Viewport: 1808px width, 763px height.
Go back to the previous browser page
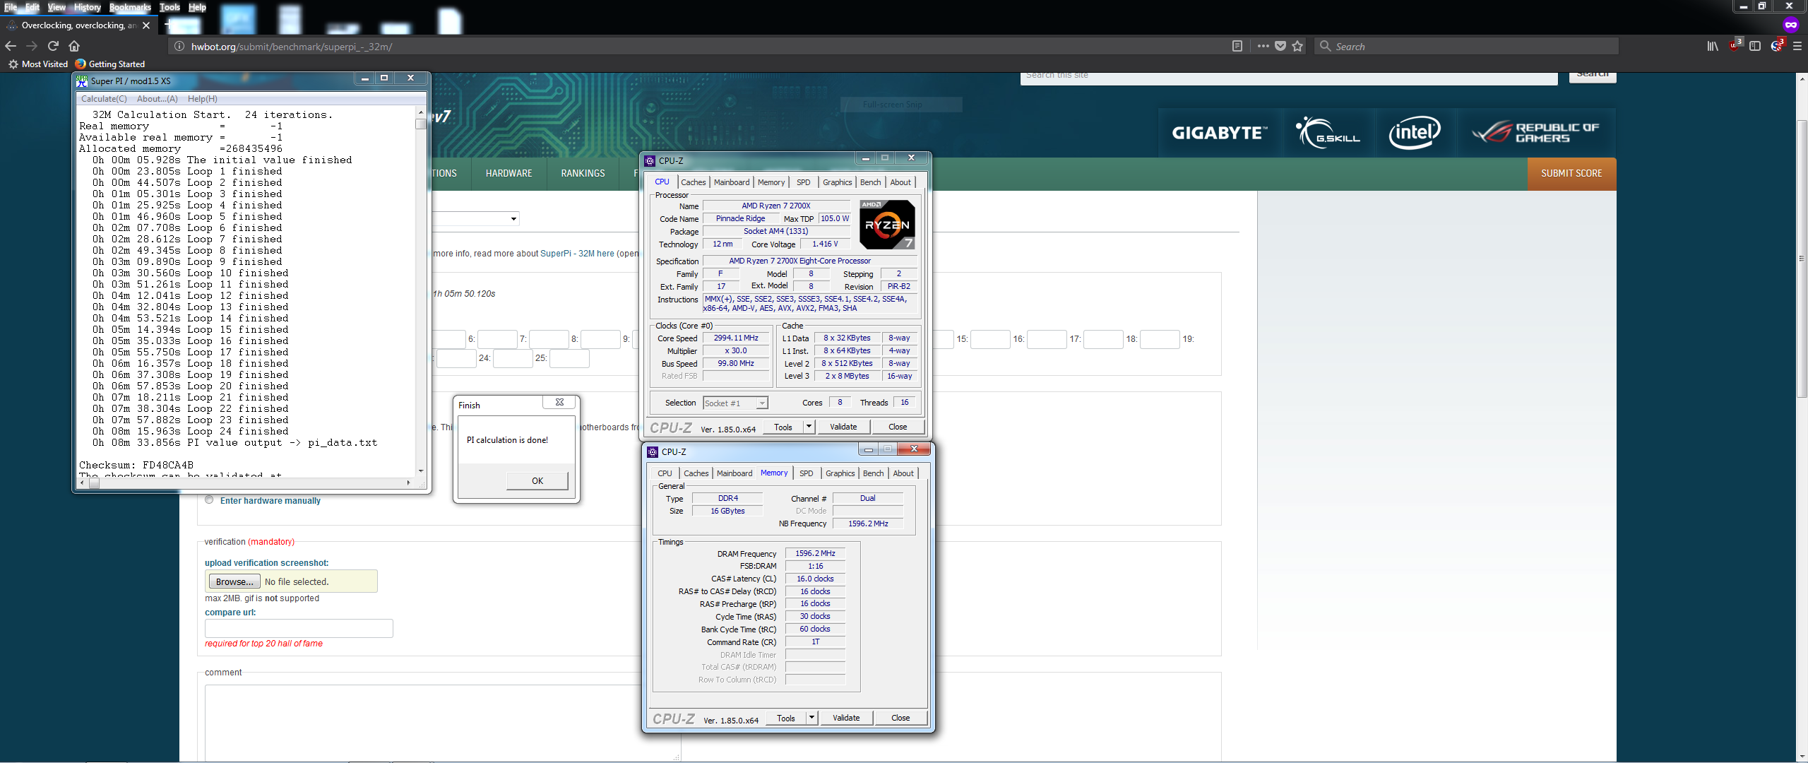click(11, 46)
